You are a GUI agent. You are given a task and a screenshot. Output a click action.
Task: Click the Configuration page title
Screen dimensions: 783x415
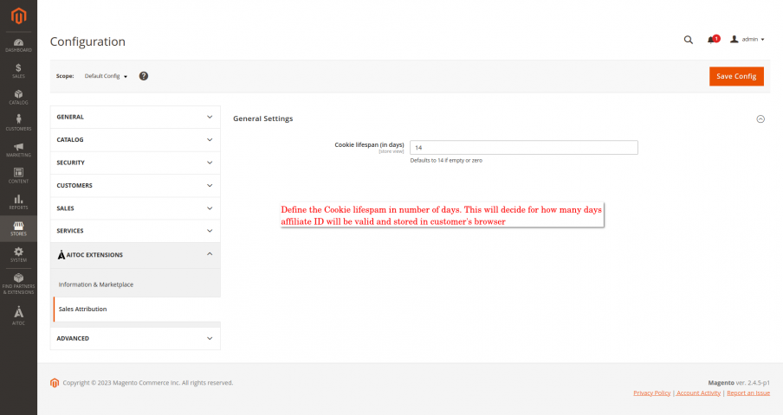[x=87, y=41]
